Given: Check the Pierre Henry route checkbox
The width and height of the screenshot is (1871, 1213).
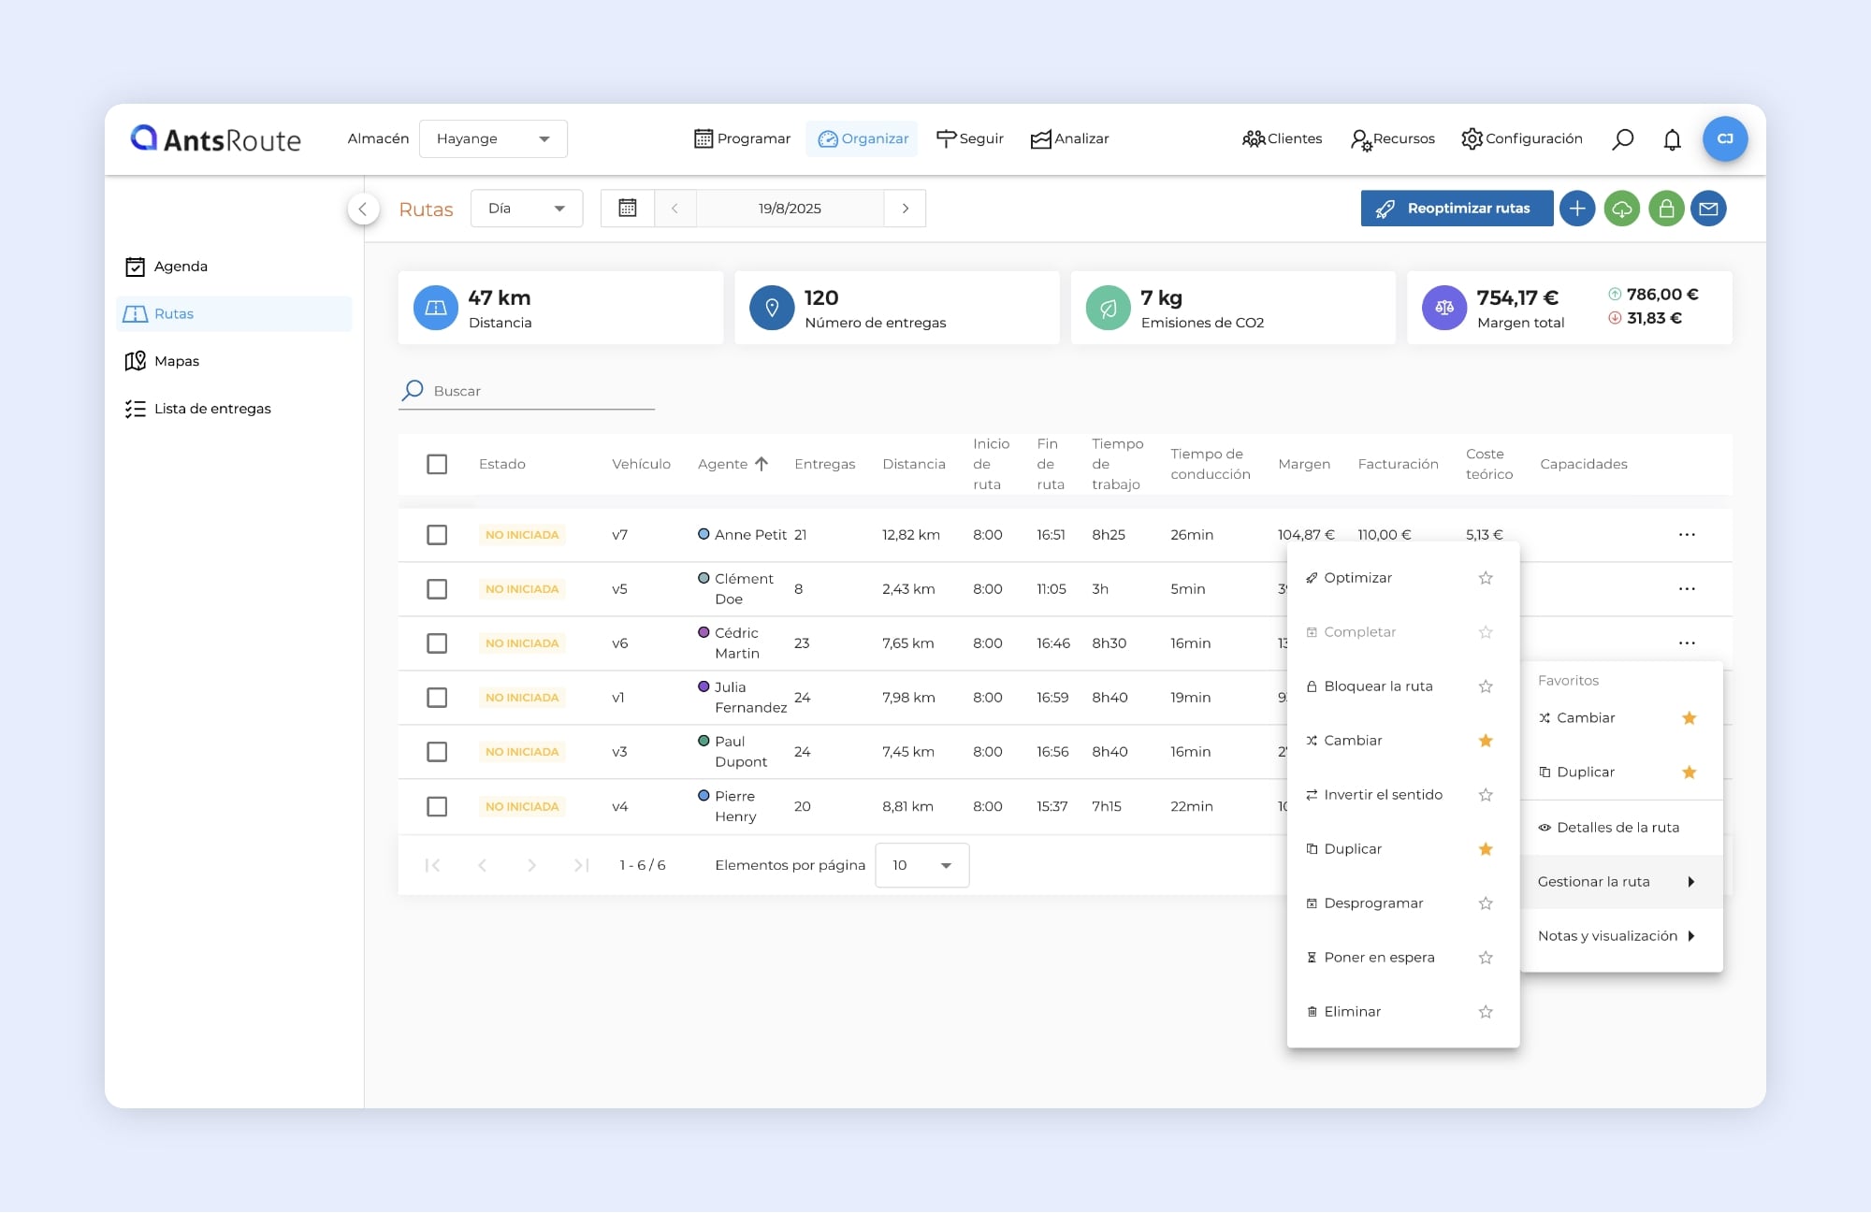Looking at the screenshot, I should 437,806.
